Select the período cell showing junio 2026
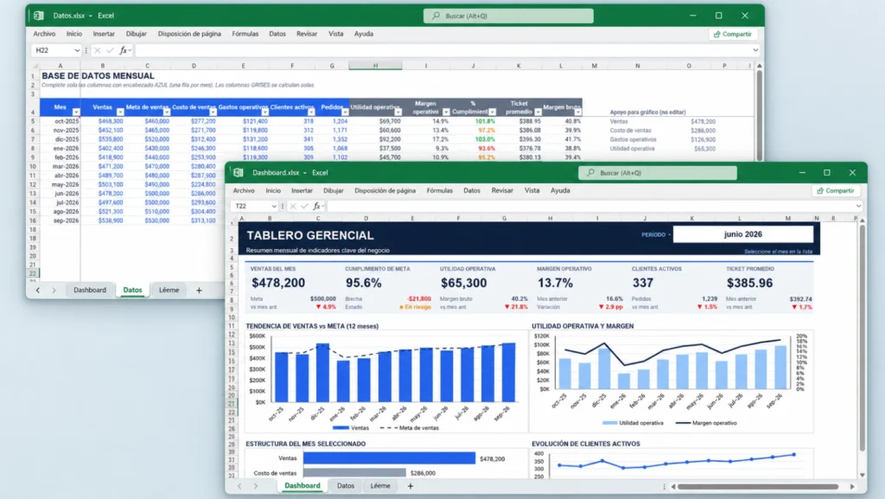The image size is (885, 499). pos(742,234)
